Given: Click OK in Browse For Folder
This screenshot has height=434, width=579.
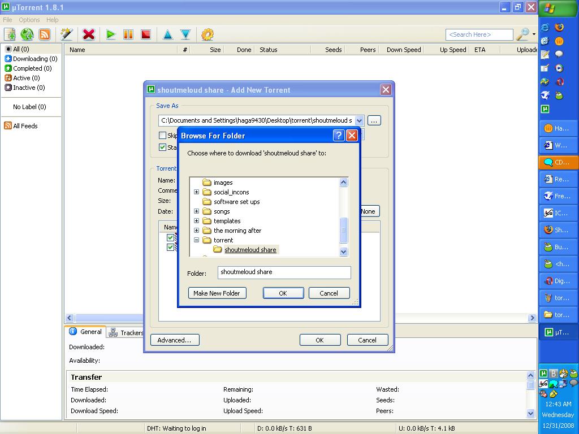Looking at the screenshot, I should 283,293.
